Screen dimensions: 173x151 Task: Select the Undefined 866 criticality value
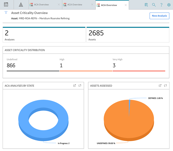tap(11, 65)
